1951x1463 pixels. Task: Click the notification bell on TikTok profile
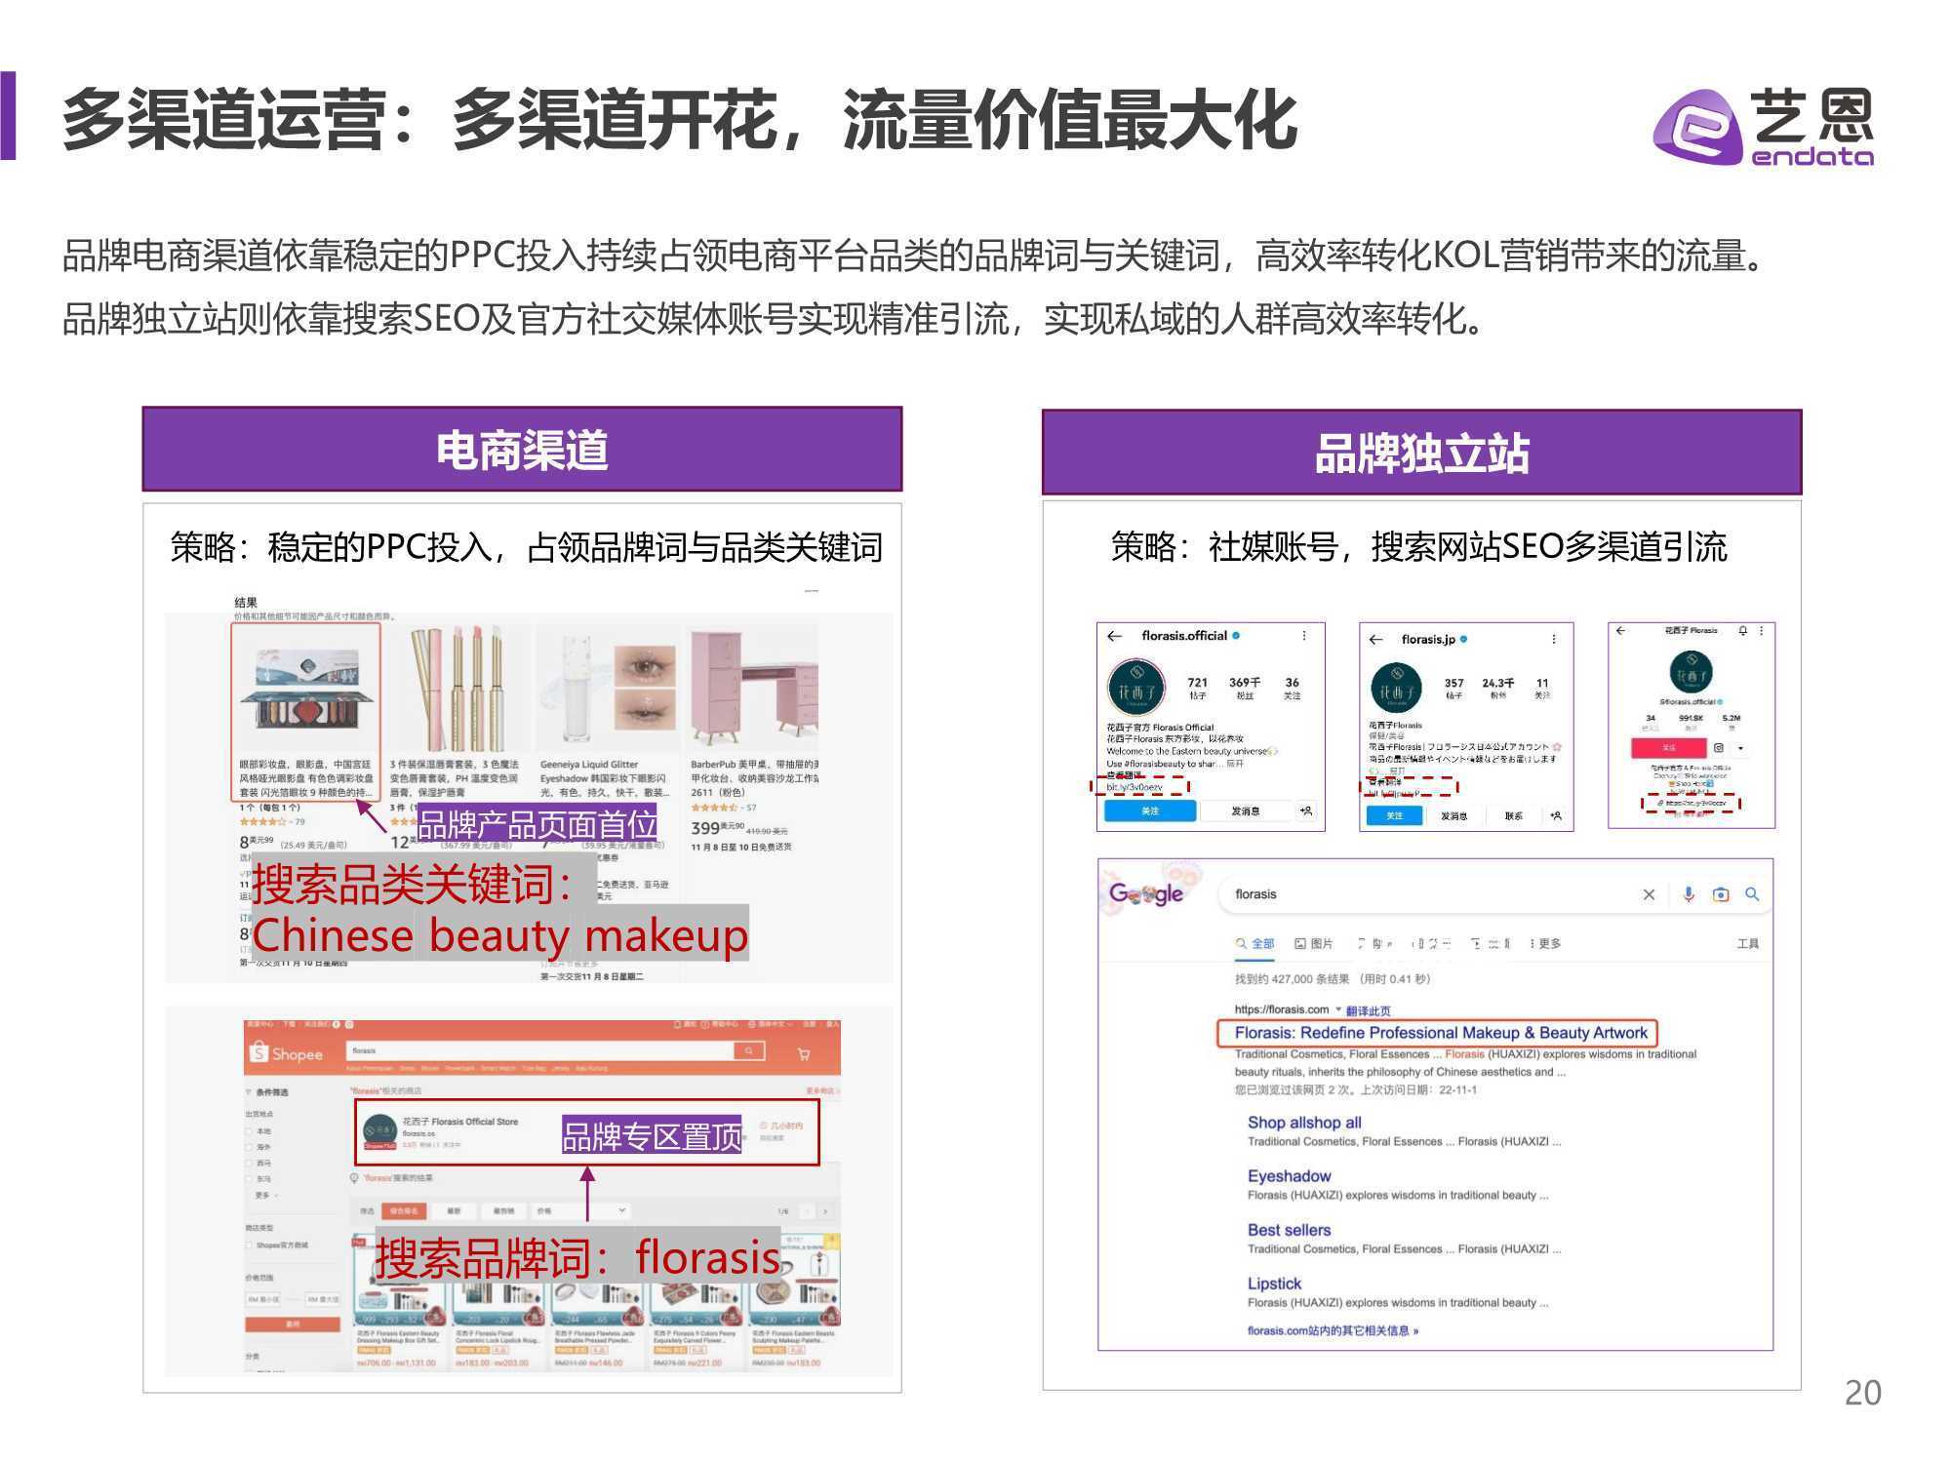click(1743, 631)
